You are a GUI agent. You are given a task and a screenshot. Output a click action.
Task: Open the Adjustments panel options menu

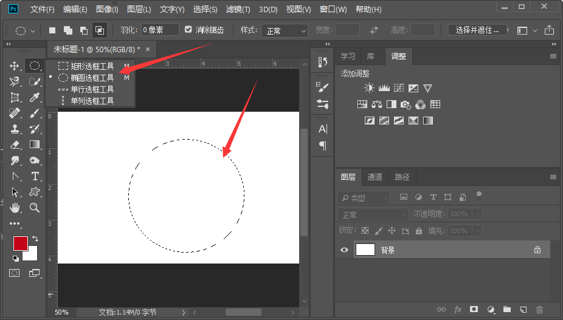tap(553, 56)
